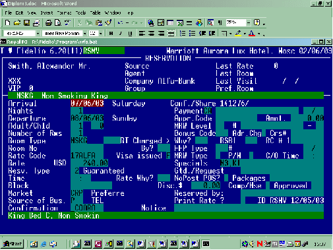Expand the Redo history dropdown arrow

point(141,22)
